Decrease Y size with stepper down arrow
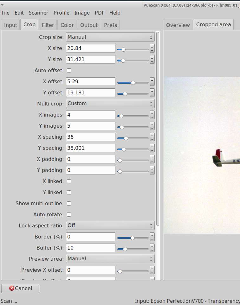The height and width of the screenshot is (305, 240). coord(152,61)
